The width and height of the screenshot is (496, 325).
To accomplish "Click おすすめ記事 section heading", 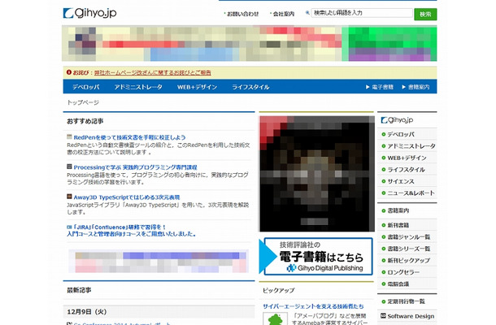I will [x=85, y=121].
